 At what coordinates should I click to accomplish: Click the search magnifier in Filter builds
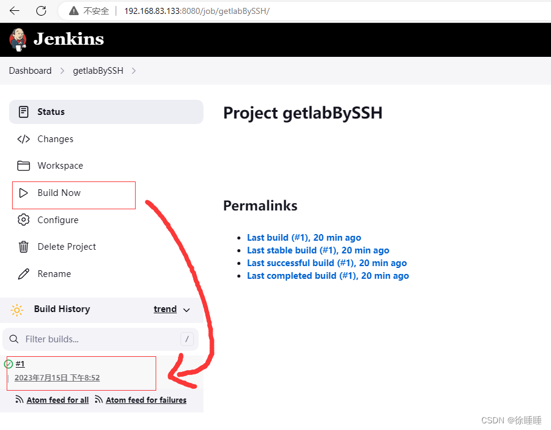click(x=14, y=339)
